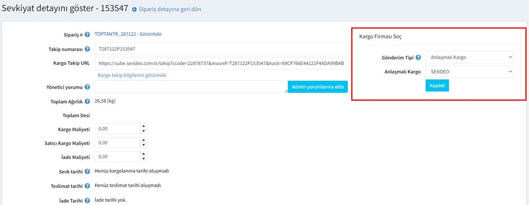Increase Kargo Maliyeti with up arrow
Image resolution: width=529 pixels, height=205 pixels.
tap(144, 126)
